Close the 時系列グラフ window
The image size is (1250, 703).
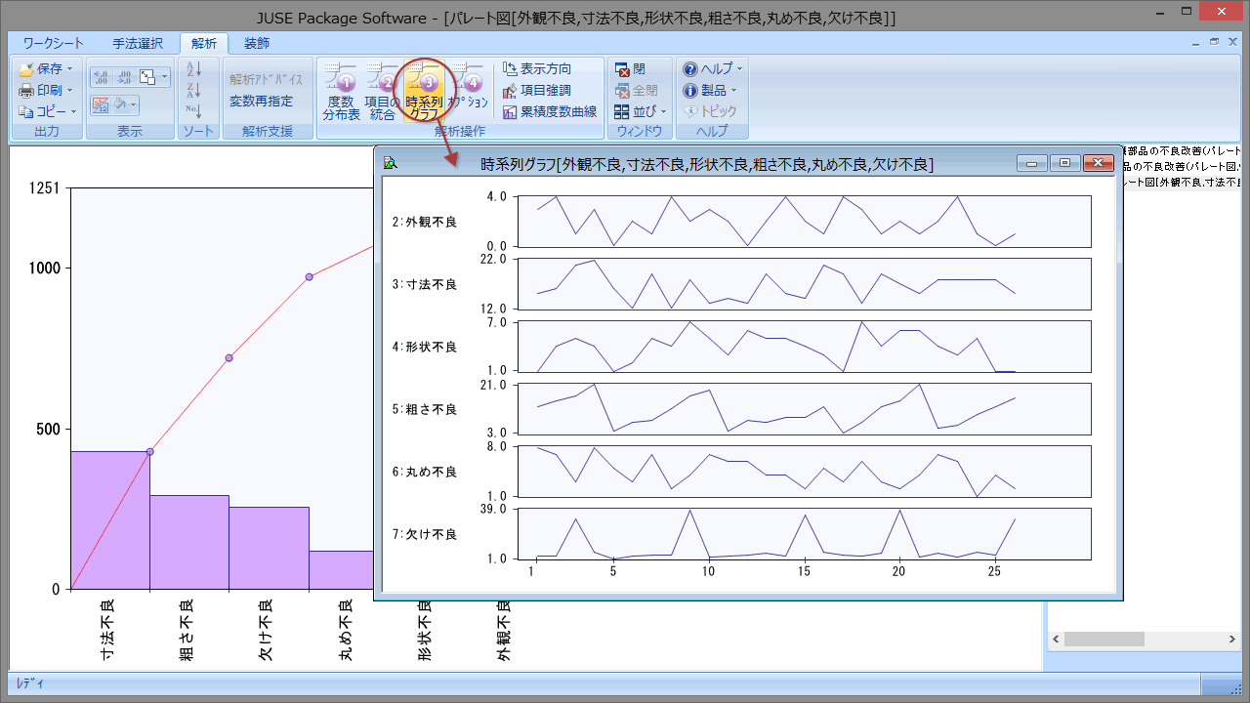pos(1099,164)
